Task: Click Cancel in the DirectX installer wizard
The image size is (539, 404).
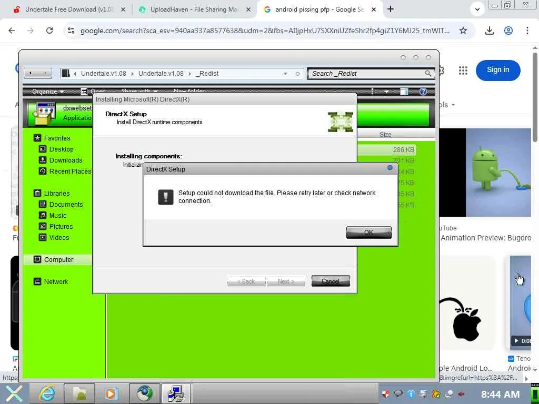Action: pos(331,281)
